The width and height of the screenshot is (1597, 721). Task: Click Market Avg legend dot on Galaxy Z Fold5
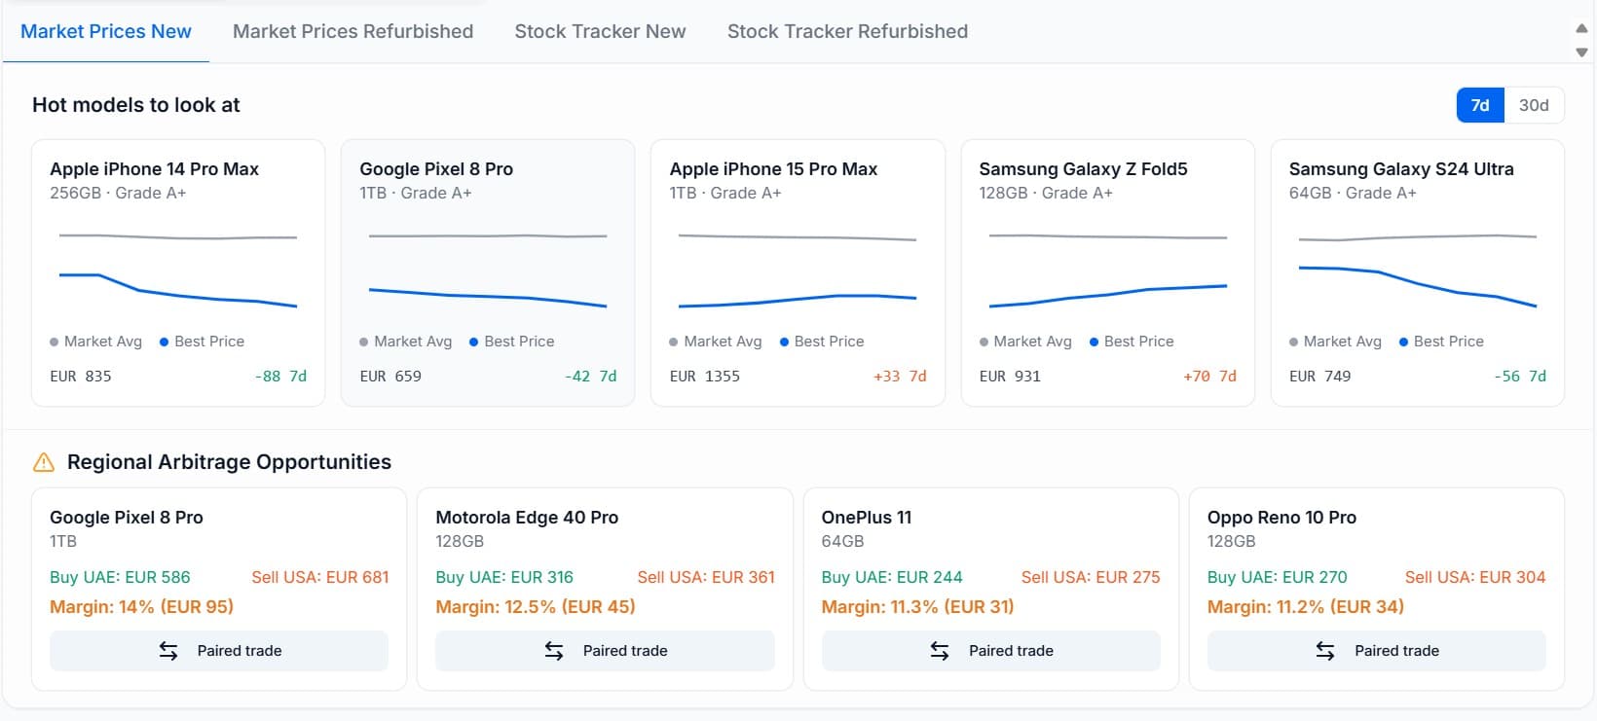(984, 342)
